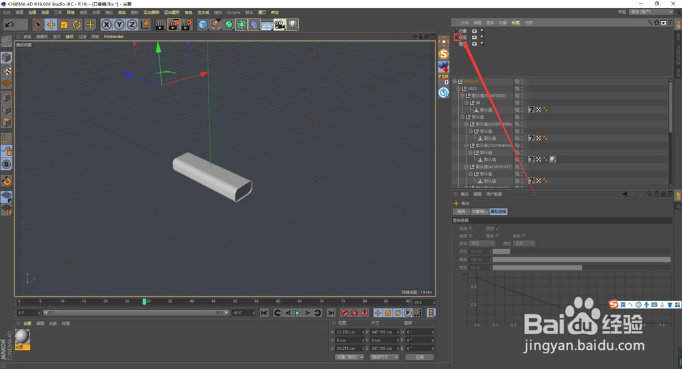Open the 帮助 menu

click(275, 13)
